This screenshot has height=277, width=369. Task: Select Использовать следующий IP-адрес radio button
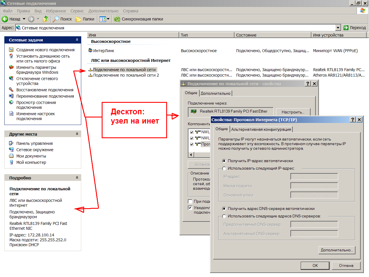click(x=224, y=168)
